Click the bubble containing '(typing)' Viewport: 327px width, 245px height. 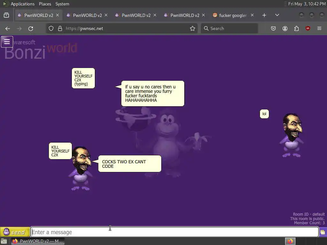[x=83, y=78]
